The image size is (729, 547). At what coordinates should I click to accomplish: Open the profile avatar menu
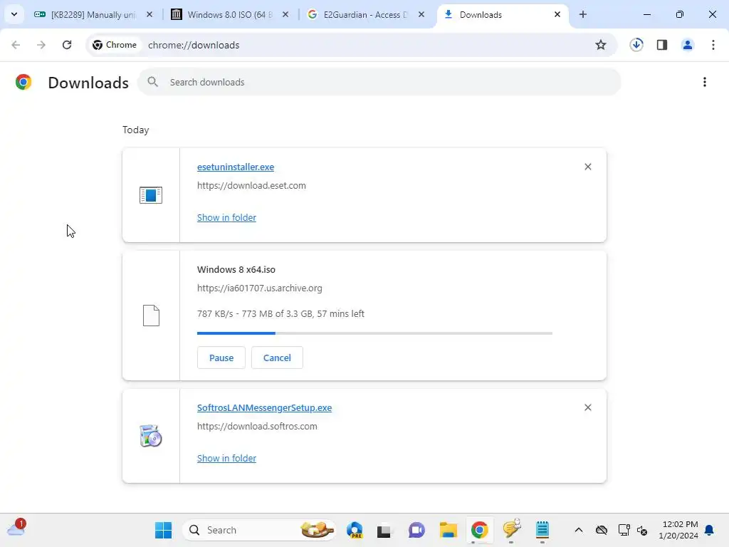coord(688,45)
